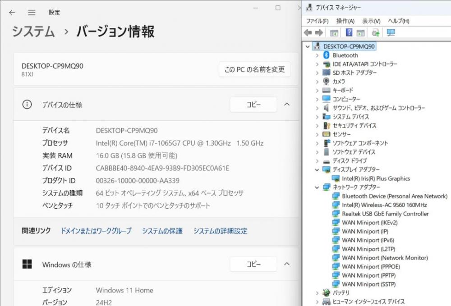This screenshot has height=306, width=451.
Task: Expand the ソフトウェア コンポーネント node
Action: 317,143
